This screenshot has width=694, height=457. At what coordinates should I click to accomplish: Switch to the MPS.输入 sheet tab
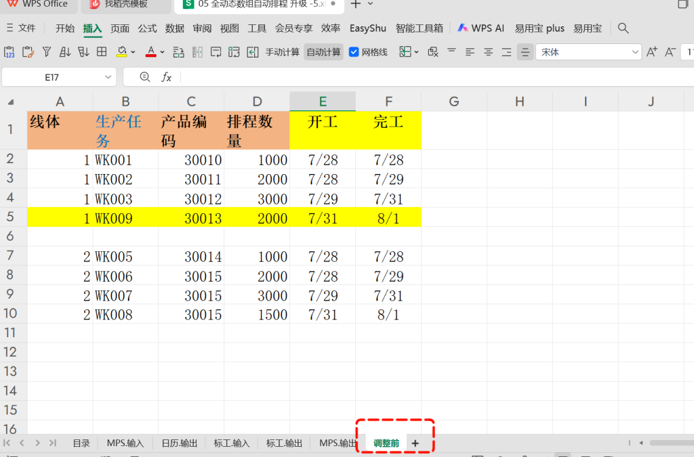(x=125, y=443)
